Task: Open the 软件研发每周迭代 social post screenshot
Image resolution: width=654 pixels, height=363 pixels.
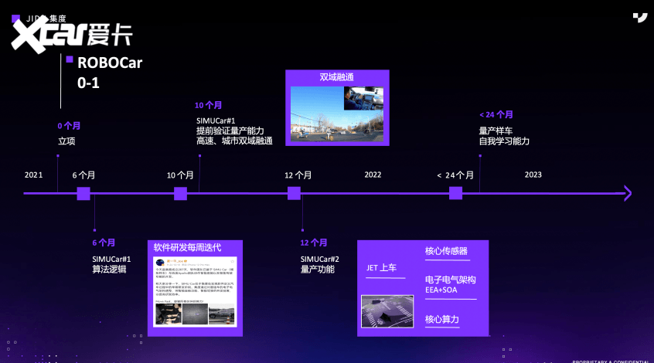Action: [196, 291]
